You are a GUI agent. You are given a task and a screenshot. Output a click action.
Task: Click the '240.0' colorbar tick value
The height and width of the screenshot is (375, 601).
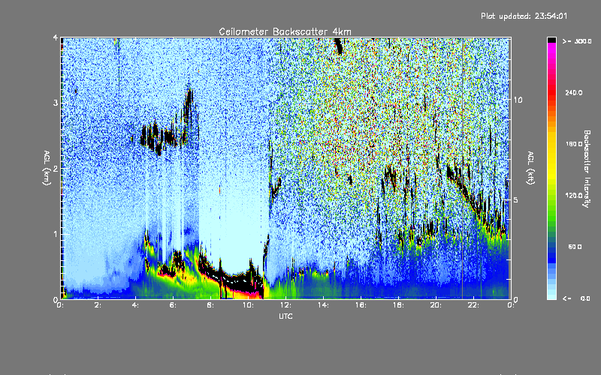click(x=574, y=92)
